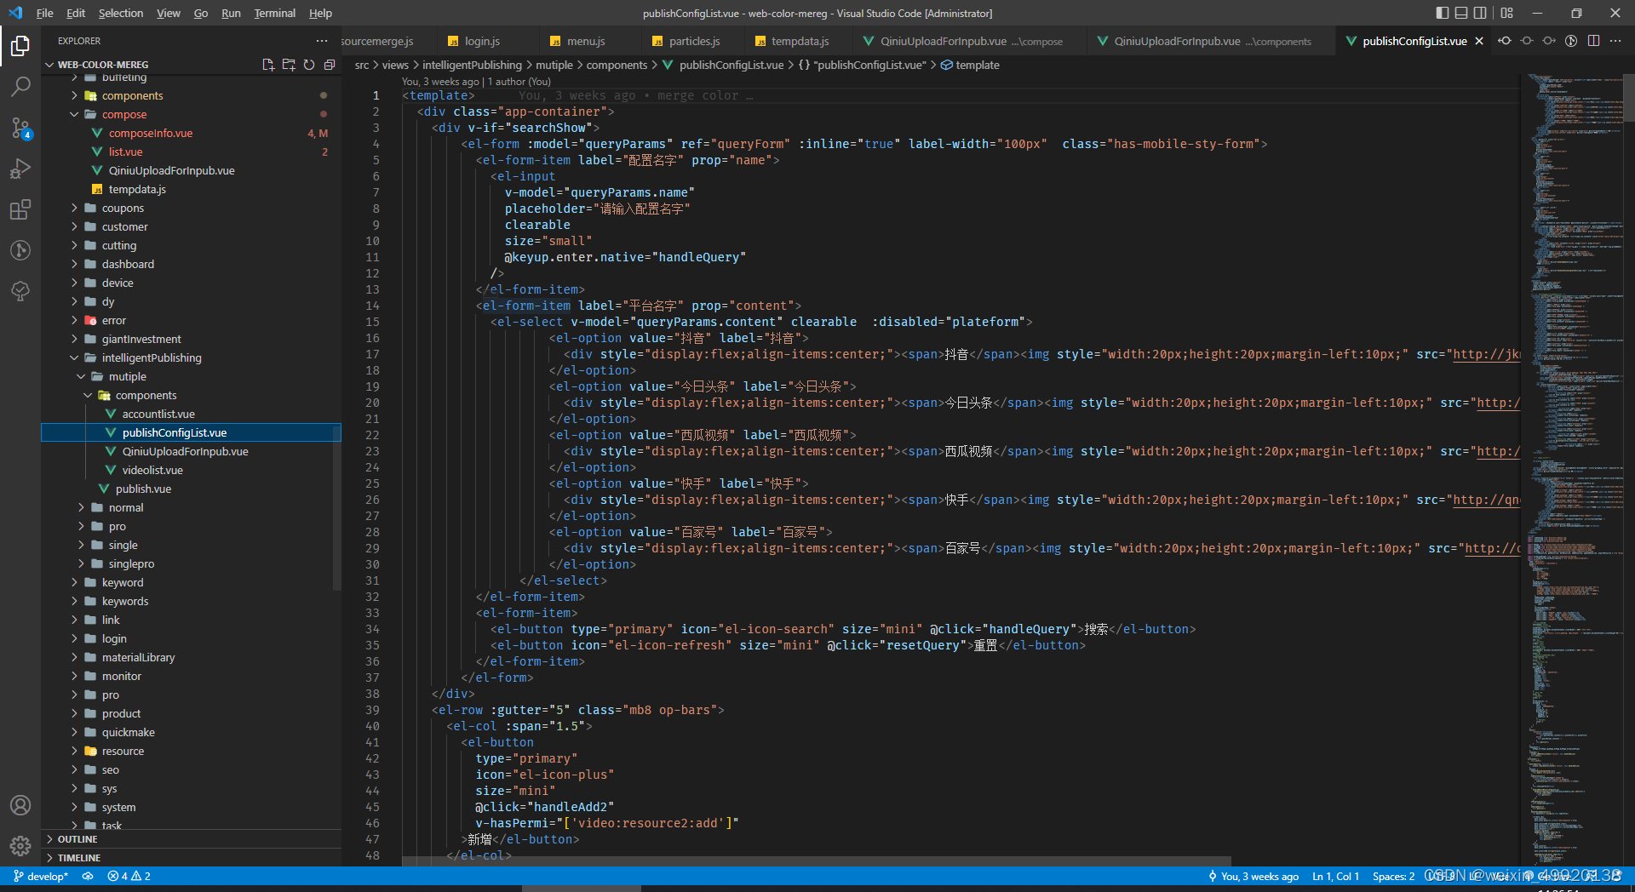This screenshot has height=892, width=1635.
Task: Open the Terminal menu
Action: 274,13
